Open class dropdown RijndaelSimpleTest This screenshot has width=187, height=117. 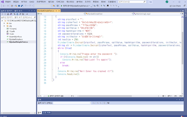(109, 14)
